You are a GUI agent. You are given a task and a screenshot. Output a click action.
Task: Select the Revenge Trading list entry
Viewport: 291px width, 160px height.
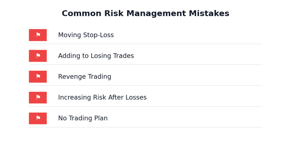coord(84,77)
